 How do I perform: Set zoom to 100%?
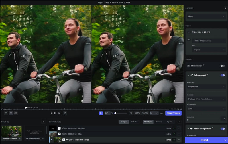click(137, 113)
